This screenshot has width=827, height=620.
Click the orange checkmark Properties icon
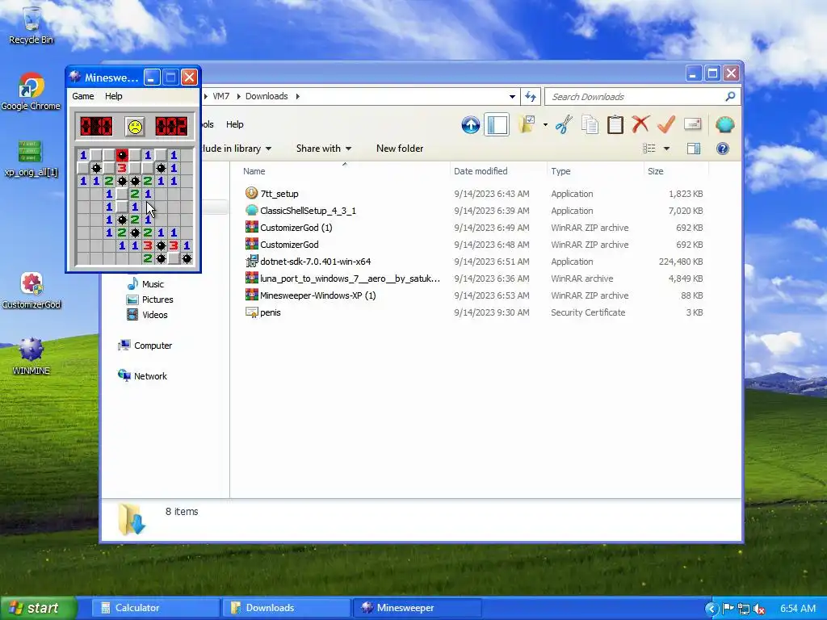pyautogui.click(x=666, y=124)
